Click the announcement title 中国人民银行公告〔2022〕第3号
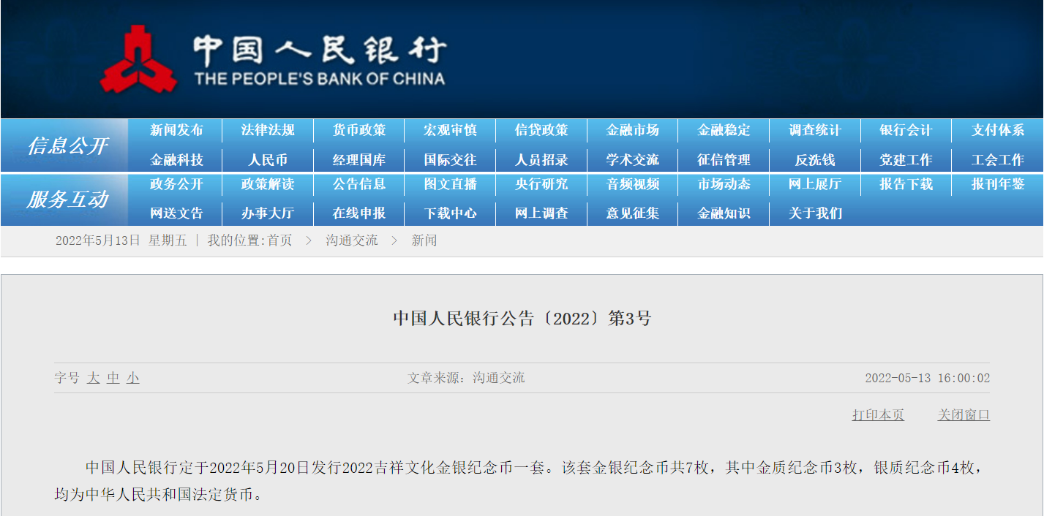 pos(522,319)
